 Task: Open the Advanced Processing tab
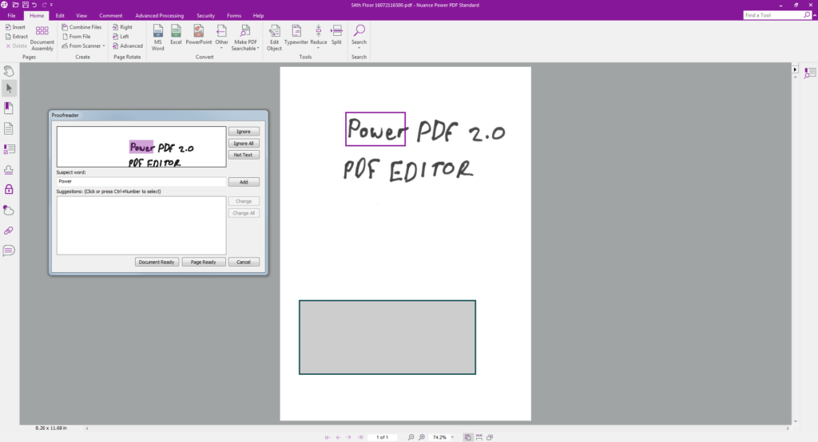159,16
